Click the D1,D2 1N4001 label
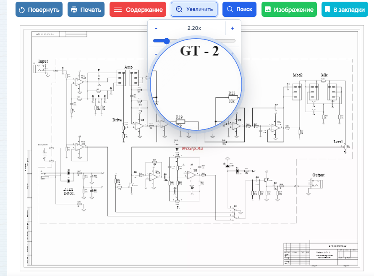Viewport: 374px width, 276px height. 69,192
